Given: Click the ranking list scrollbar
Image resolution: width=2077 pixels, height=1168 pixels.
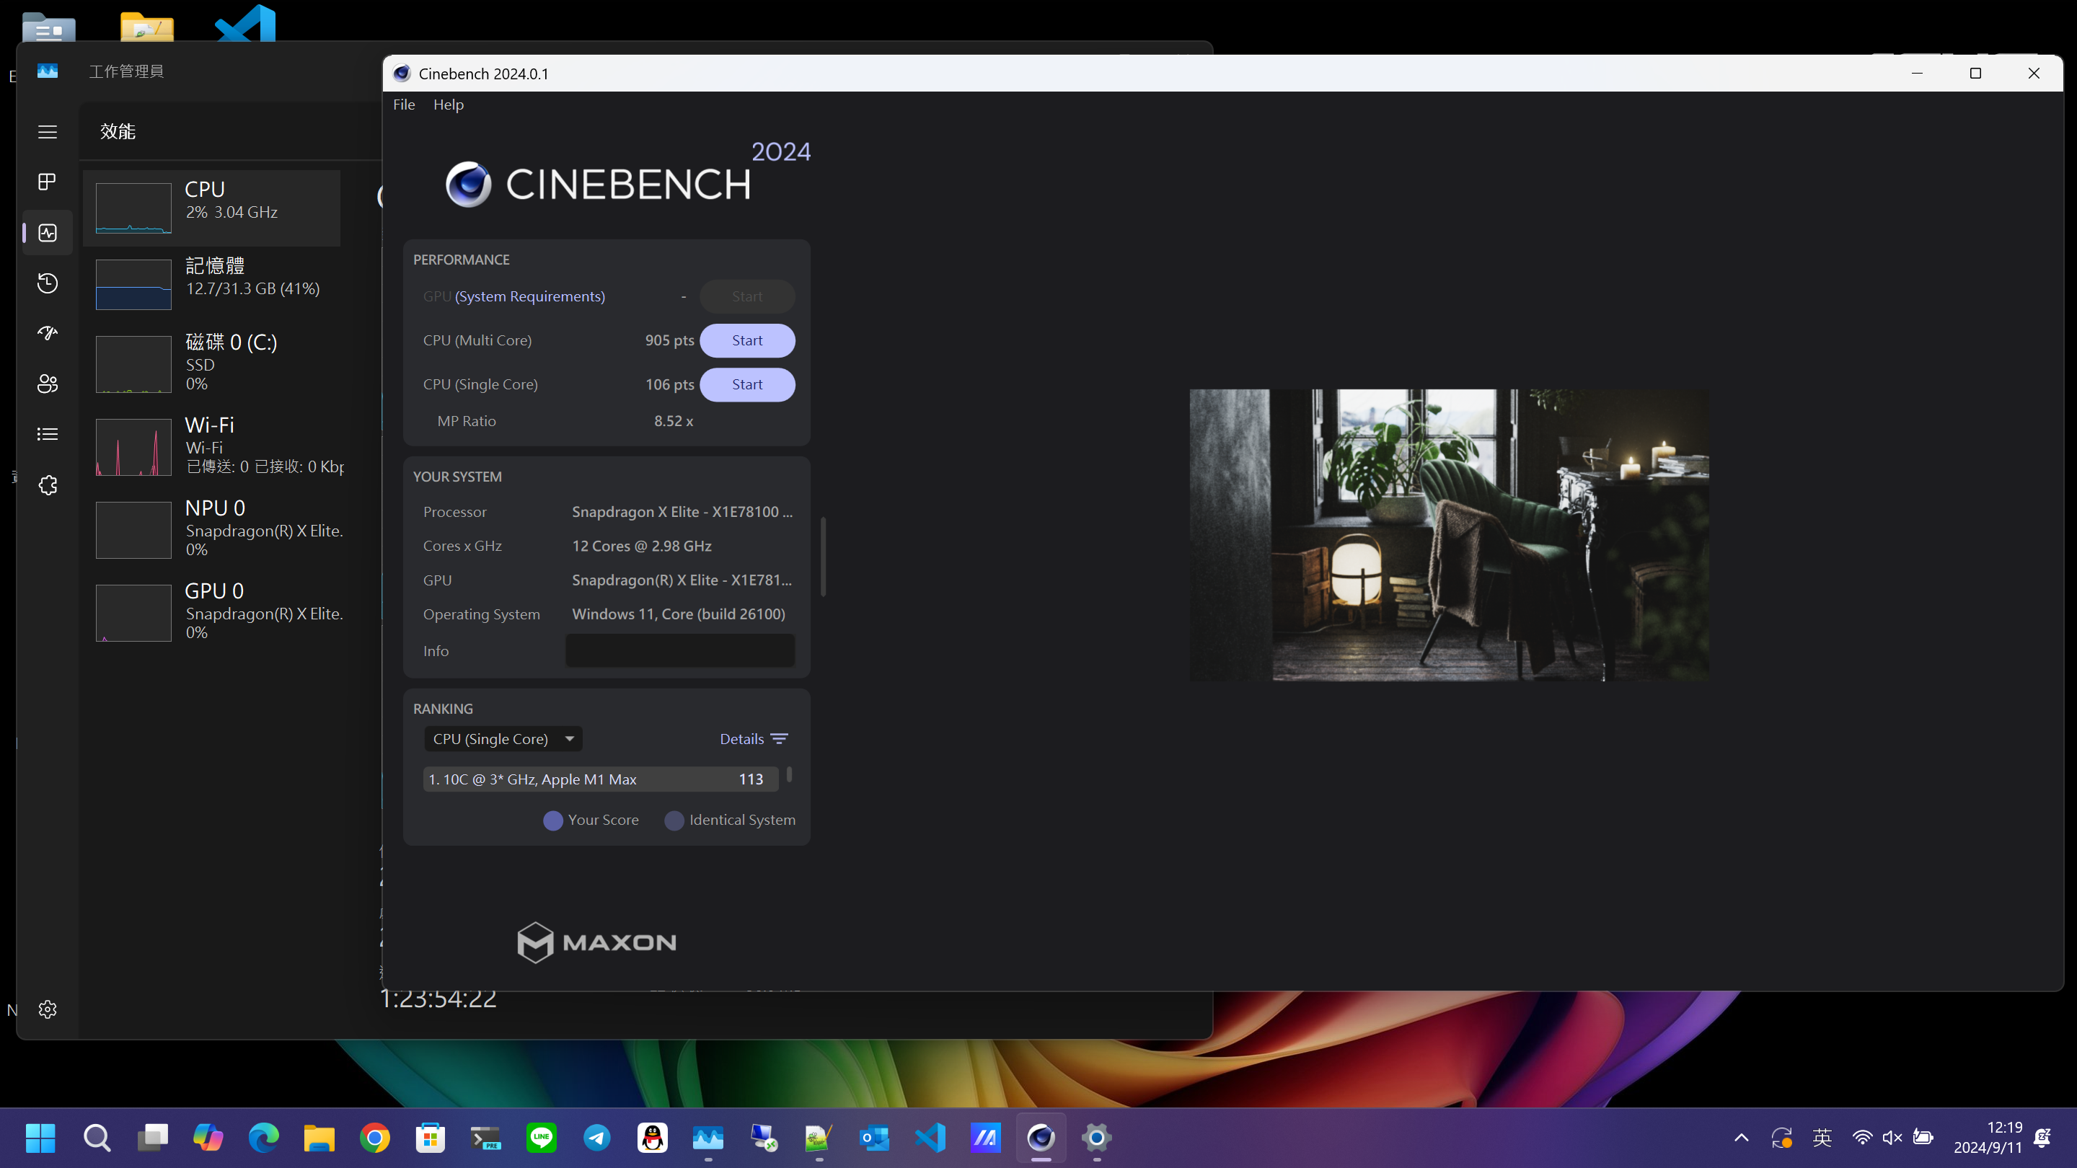Looking at the screenshot, I should coord(790,774).
